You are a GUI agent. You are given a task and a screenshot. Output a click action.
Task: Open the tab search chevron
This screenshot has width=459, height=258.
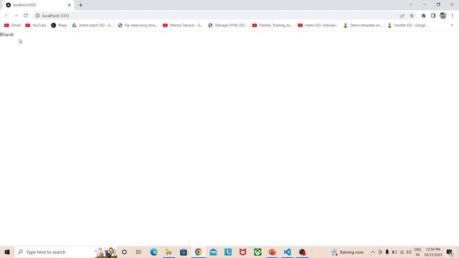pyautogui.click(x=411, y=5)
